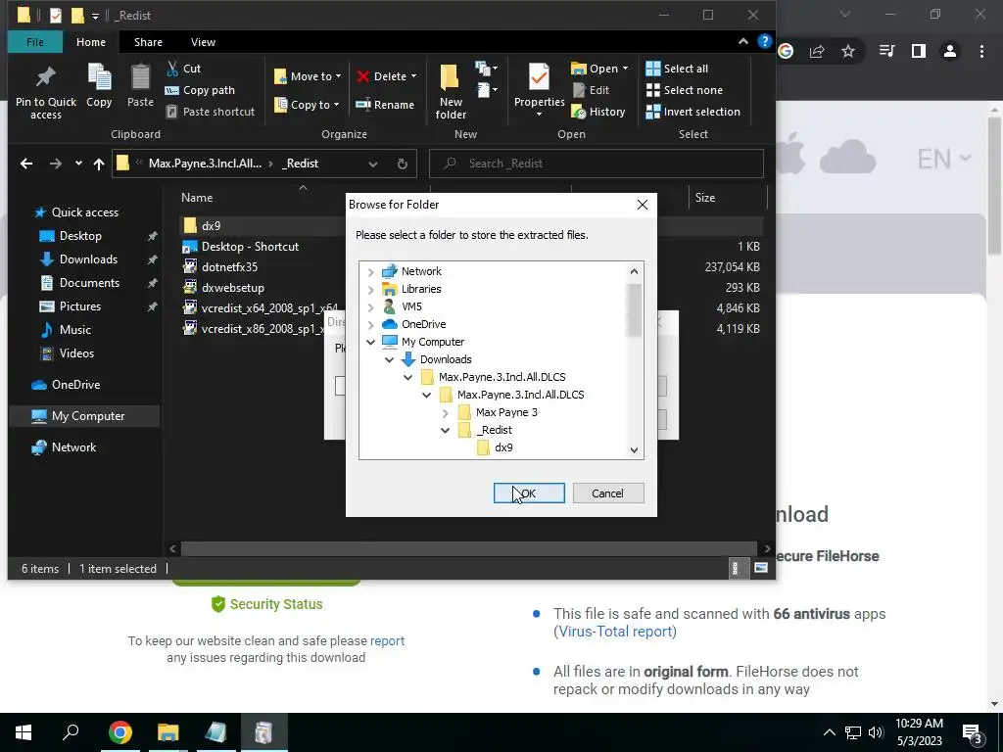Viewport: 1003px width, 752px height.
Task: Click Cancel in Browse for Folder
Action: (x=607, y=493)
